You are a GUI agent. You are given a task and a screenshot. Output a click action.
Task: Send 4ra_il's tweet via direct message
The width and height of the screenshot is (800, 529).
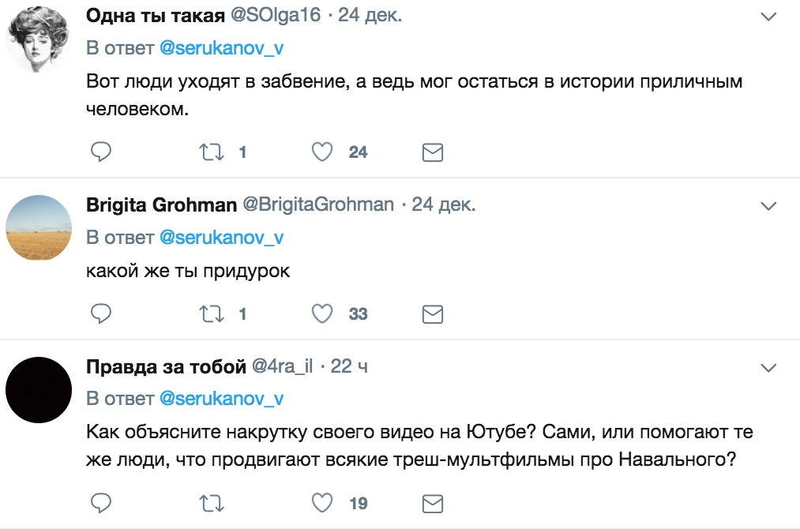[432, 503]
